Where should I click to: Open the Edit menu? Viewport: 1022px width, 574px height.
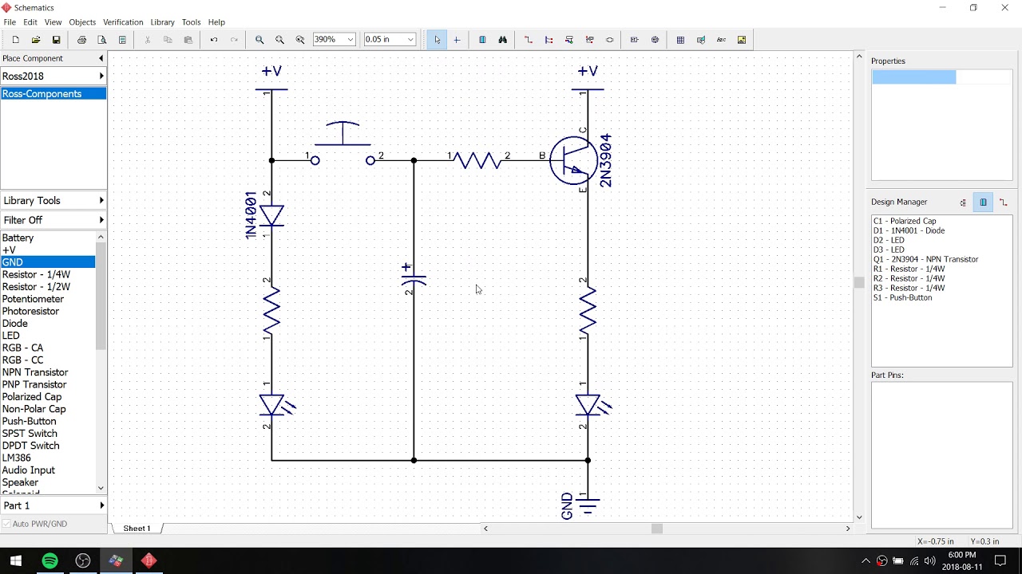click(30, 22)
